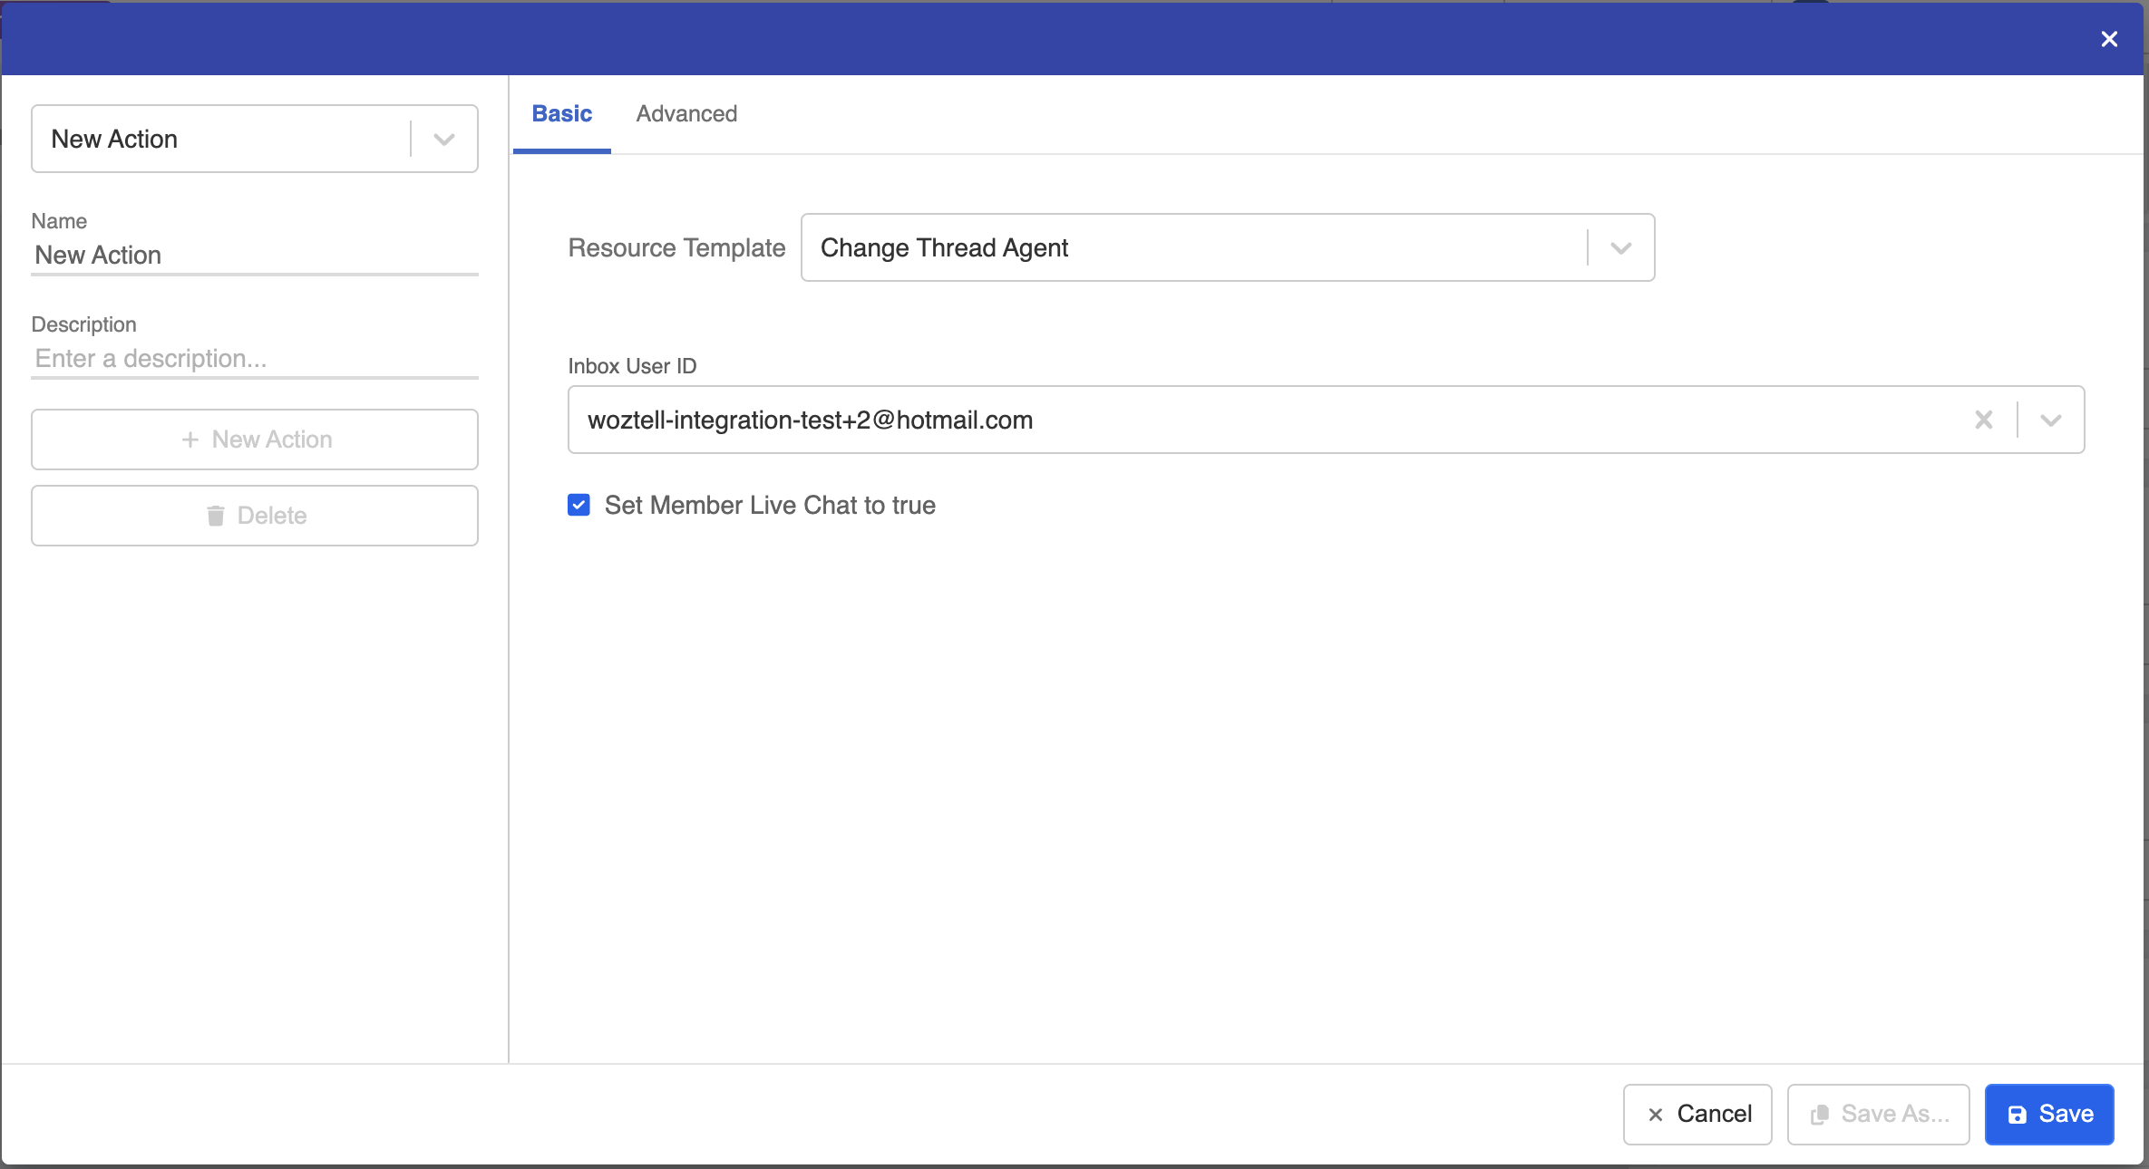
Task: Switch to the Advanced tab
Action: (686, 114)
